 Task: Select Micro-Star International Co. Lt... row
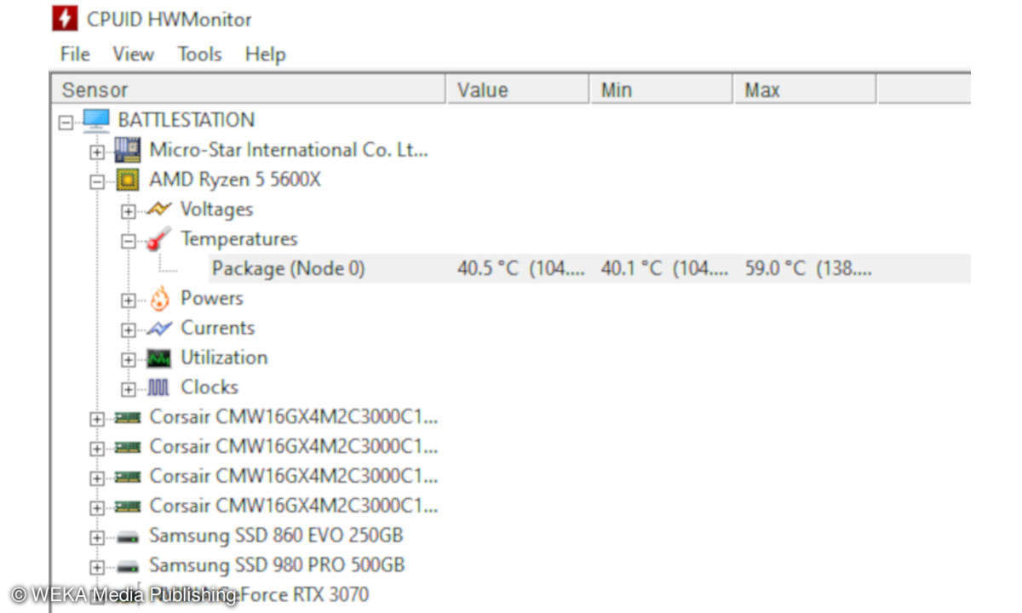click(x=289, y=150)
